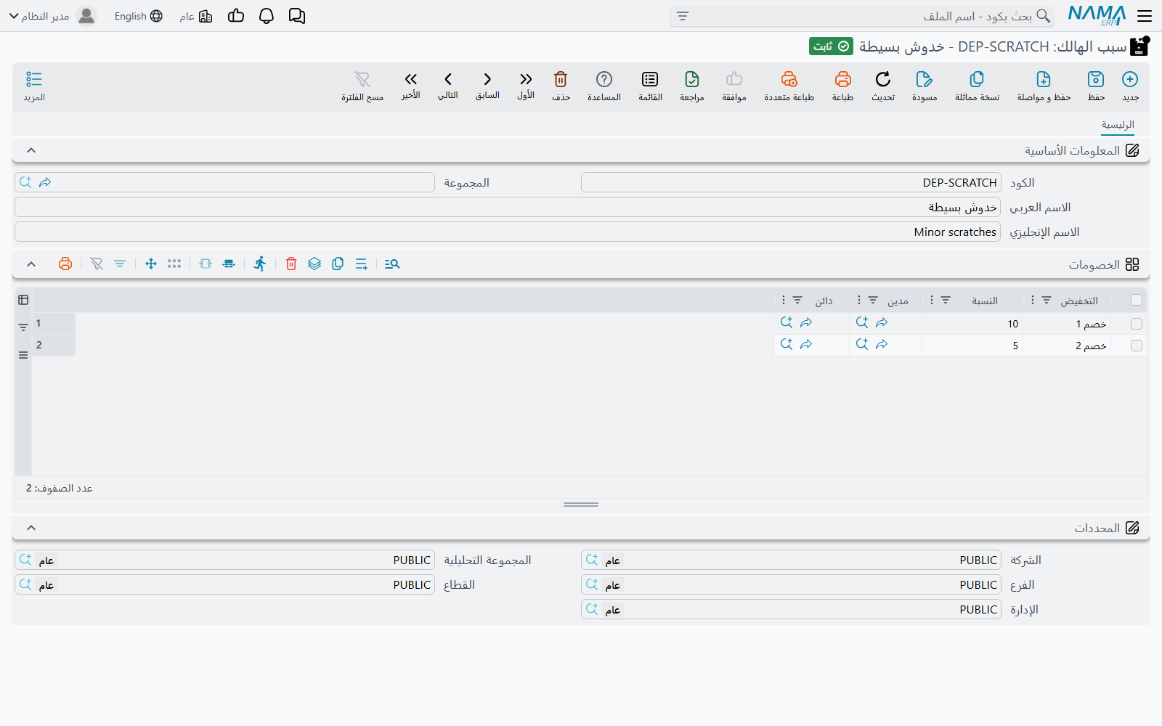Open the chat messages icon in header
Image resolution: width=1162 pixels, height=726 pixels.
tap(297, 16)
